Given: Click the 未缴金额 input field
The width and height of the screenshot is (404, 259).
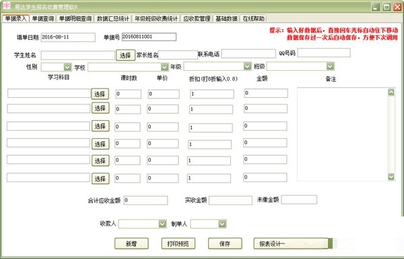Looking at the screenshot, I should [x=299, y=200].
